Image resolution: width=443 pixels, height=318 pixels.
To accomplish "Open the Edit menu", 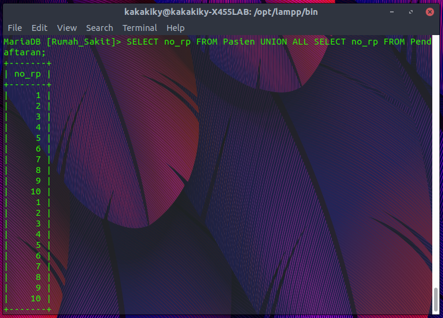I will point(39,28).
